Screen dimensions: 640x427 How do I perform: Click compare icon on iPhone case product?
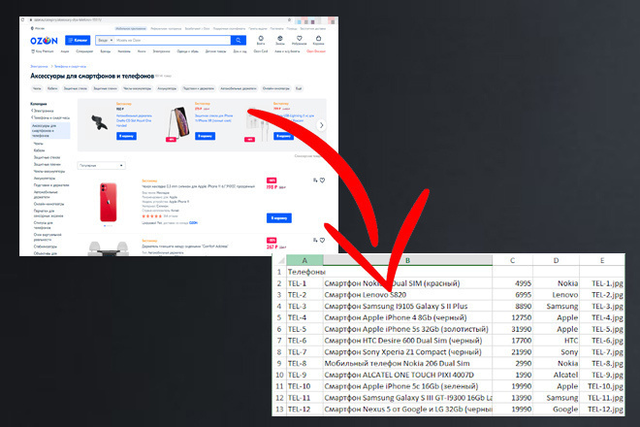tap(315, 181)
